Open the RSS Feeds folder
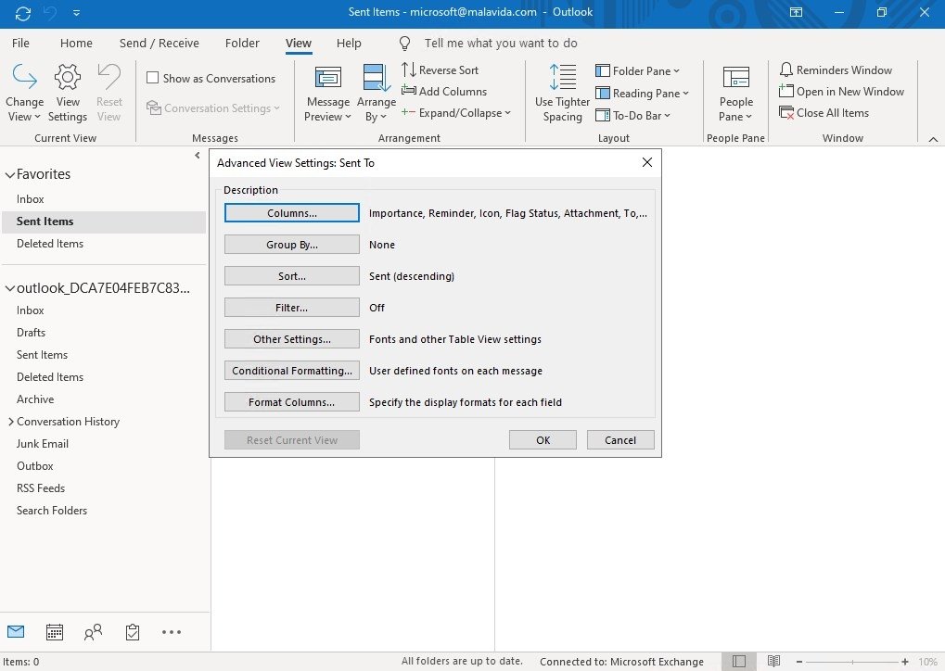This screenshot has width=945, height=671. pyautogui.click(x=41, y=488)
